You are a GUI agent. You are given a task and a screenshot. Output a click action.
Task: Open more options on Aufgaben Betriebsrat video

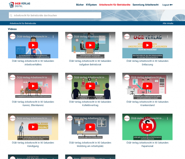[110, 37]
